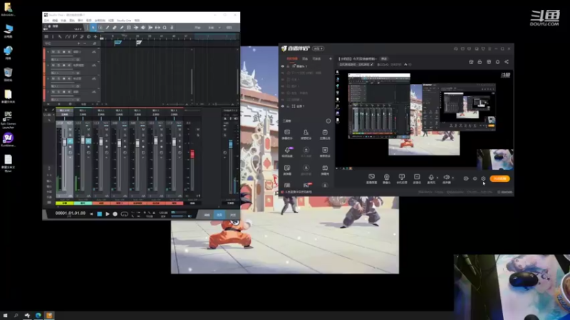570x320 pixels.
Task: Add a new scene with plus tab
Action: tap(331, 59)
